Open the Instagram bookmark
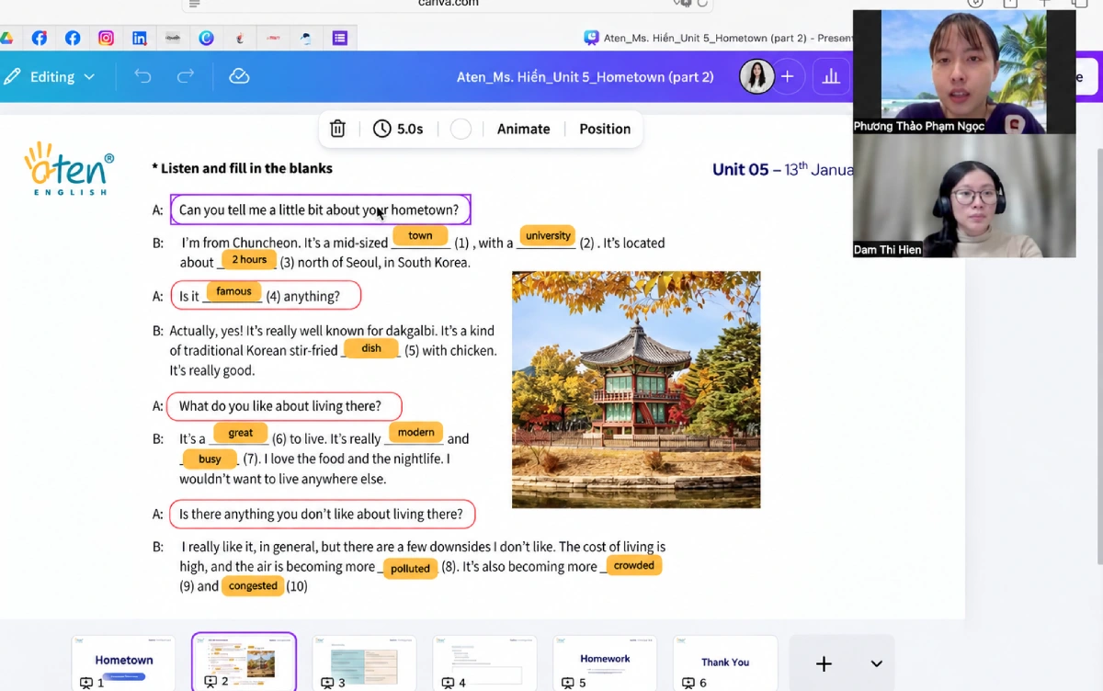This screenshot has height=691, width=1103. [107, 38]
